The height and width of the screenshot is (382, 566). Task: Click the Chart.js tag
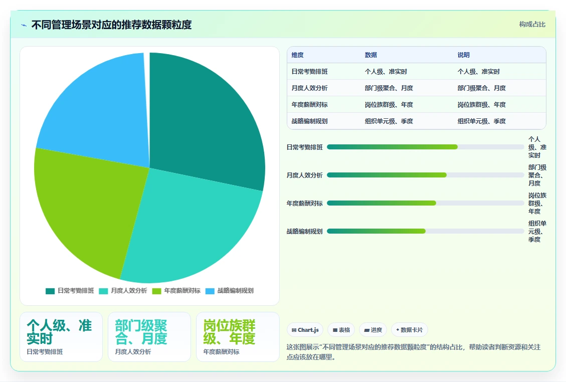click(x=305, y=330)
